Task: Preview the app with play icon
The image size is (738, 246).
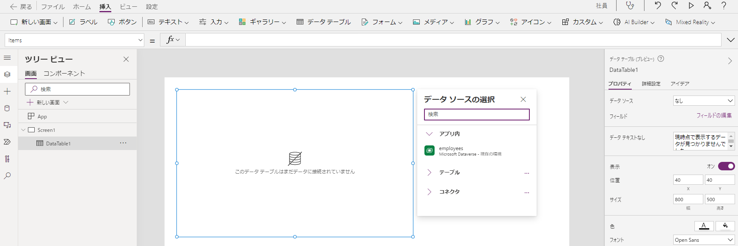Action: click(691, 5)
